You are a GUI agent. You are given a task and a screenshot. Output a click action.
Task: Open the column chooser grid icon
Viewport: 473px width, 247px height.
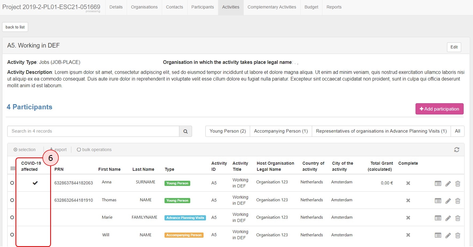[x=13, y=168]
